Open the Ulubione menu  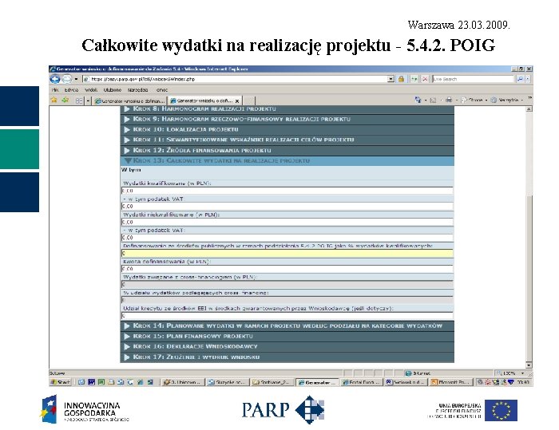(113, 90)
